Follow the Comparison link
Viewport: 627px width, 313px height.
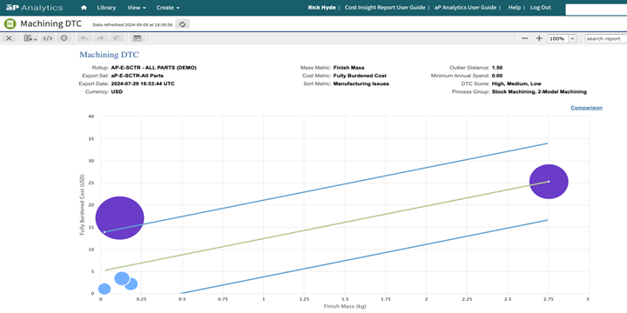(x=586, y=108)
